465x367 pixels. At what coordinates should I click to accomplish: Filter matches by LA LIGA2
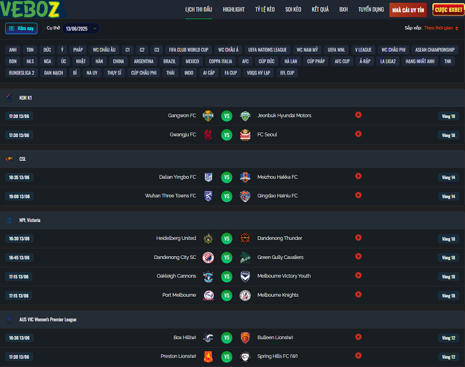388,62
